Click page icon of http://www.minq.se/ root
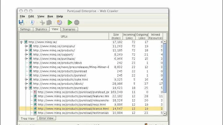Image resolution: width=223 pixels, height=125 pixels. (x=26, y=42)
